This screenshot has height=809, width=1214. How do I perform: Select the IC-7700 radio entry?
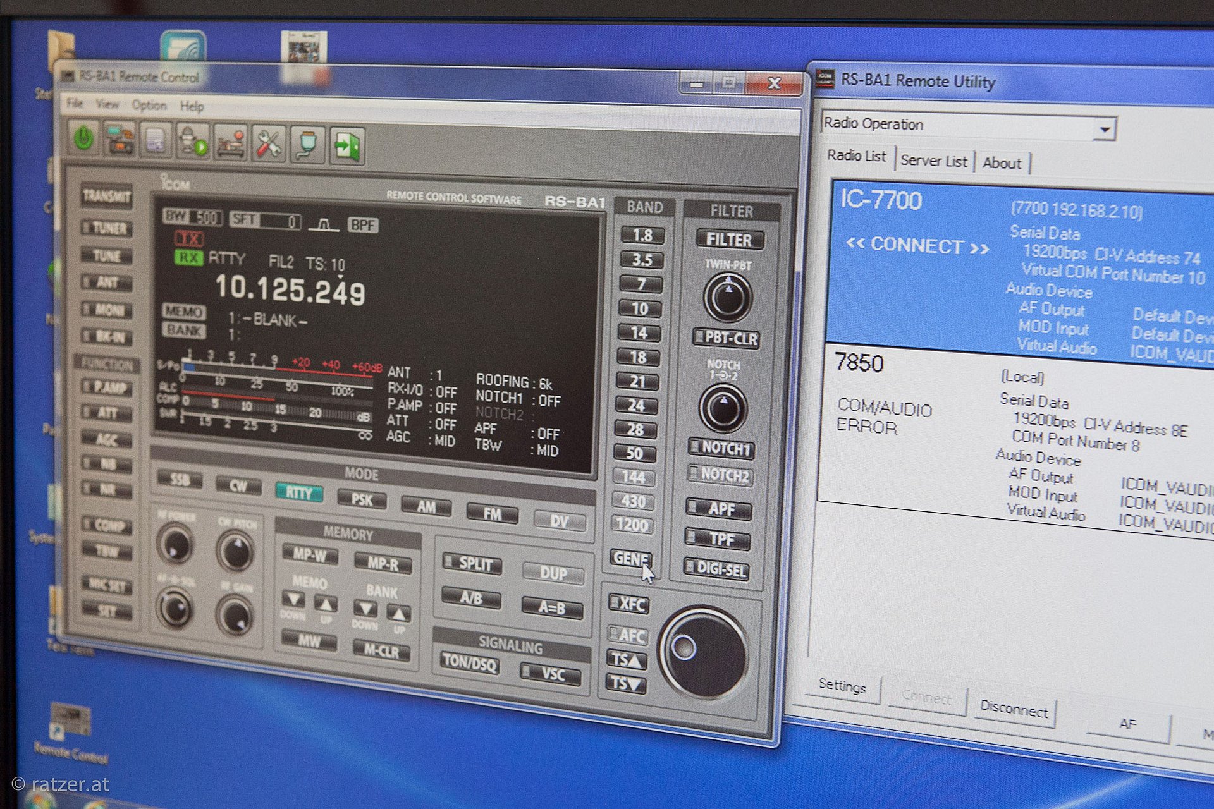(x=1021, y=272)
